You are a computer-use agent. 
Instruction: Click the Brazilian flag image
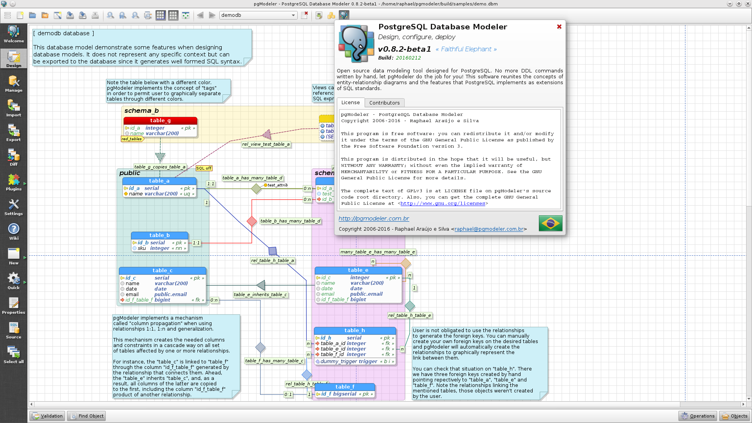point(550,223)
